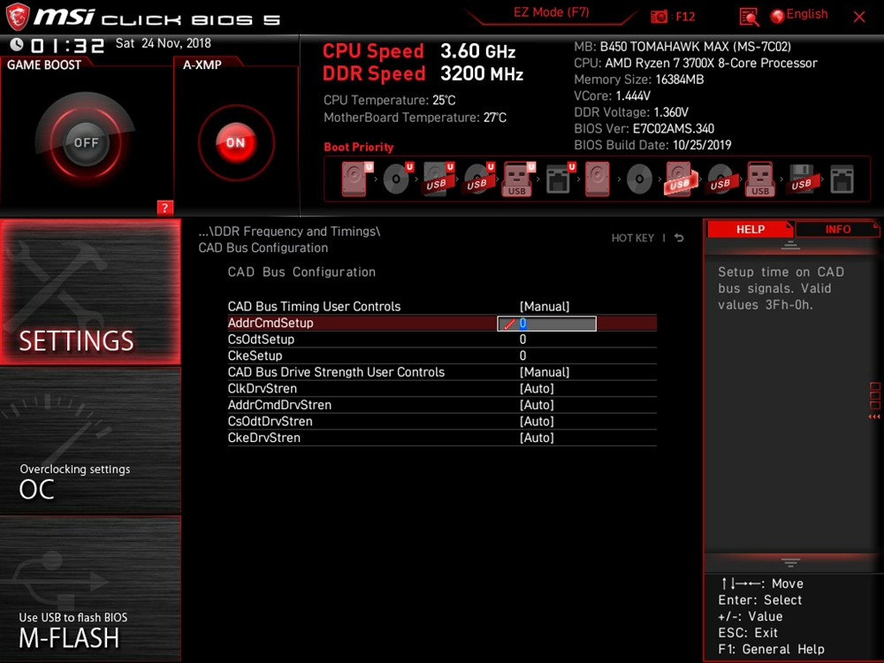The height and width of the screenshot is (663, 884).
Task: Select the CsOdtSetup row label
Action: pos(261,339)
